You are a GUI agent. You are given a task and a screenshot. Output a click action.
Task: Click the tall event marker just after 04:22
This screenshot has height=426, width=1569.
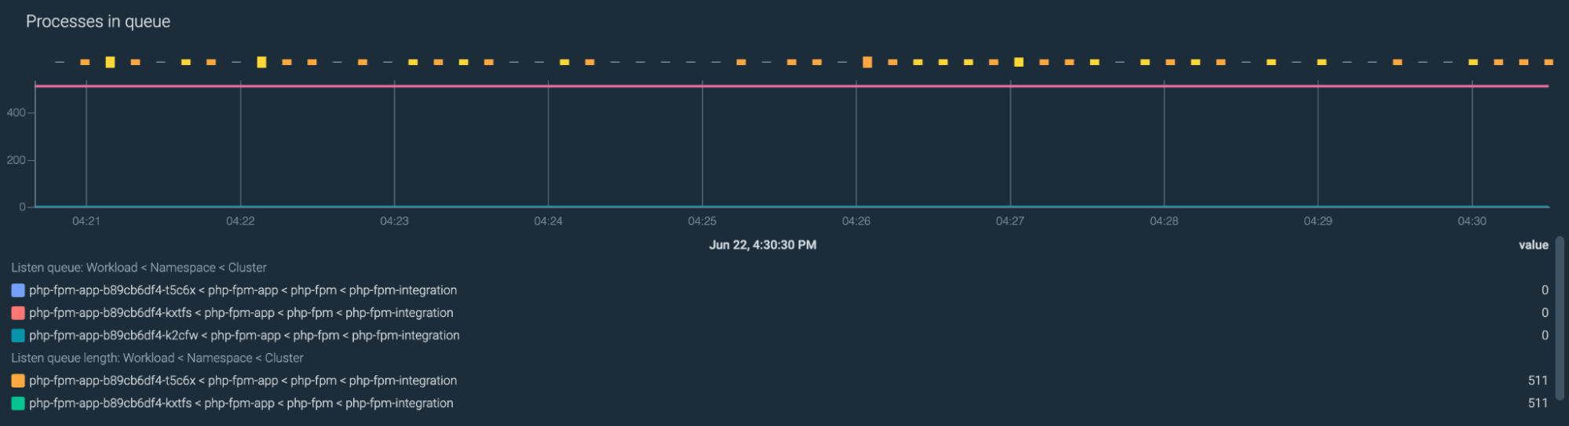point(261,62)
